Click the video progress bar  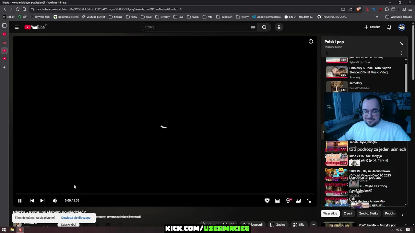(x=165, y=194)
